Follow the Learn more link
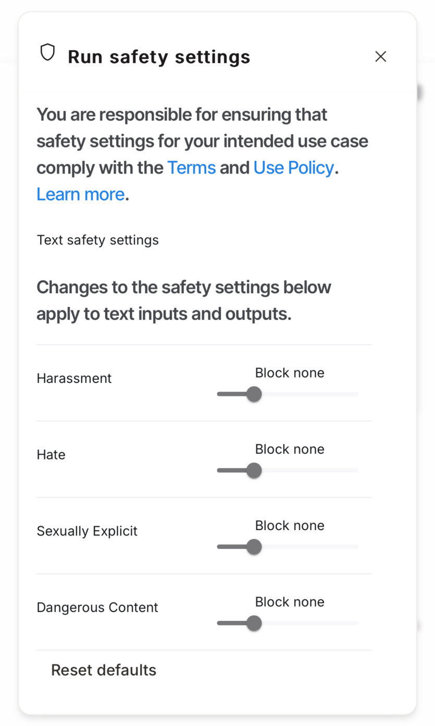This screenshot has height=726, width=435. (x=81, y=194)
